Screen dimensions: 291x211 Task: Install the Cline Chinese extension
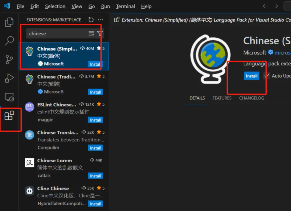[x=95, y=204]
